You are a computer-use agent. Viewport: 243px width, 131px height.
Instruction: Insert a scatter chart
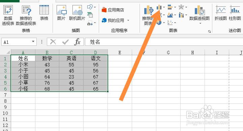(170, 23)
